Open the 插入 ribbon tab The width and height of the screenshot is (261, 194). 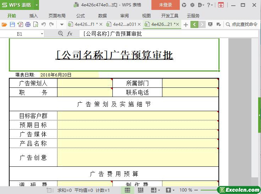click(33, 16)
